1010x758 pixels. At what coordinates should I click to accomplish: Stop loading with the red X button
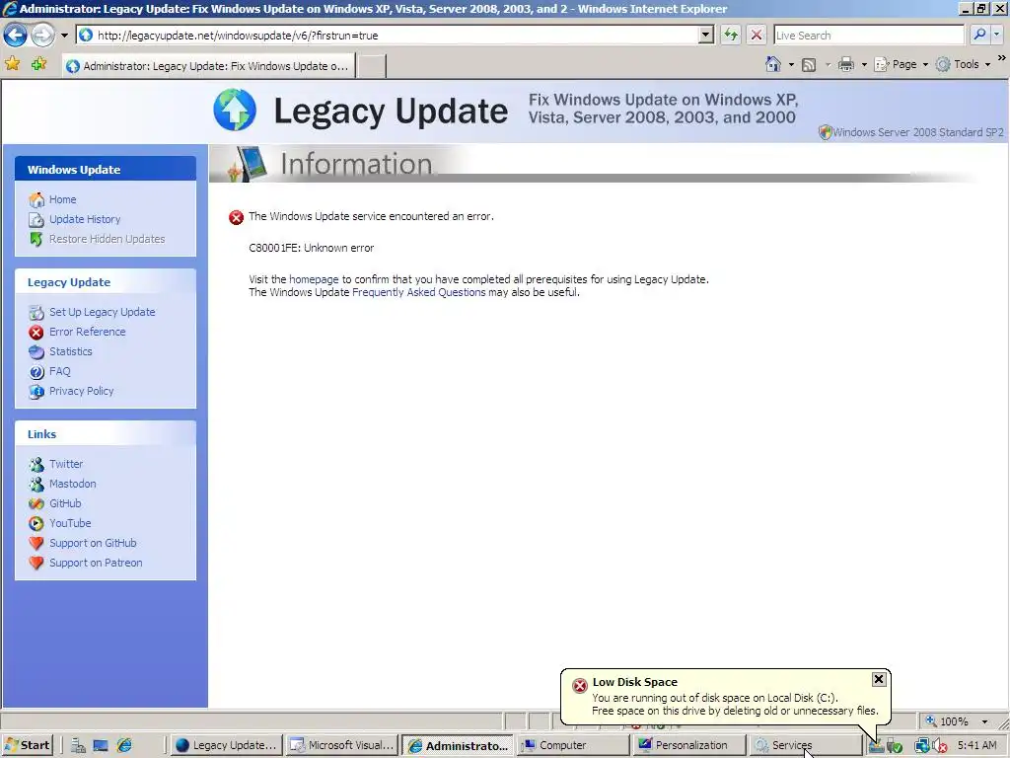757,35
